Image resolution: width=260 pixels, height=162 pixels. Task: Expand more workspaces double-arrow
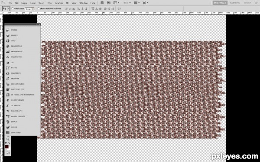[257, 3]
